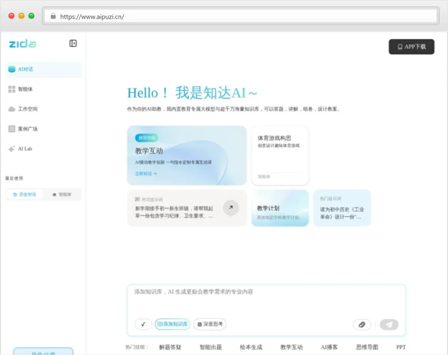Open the AI对话 sidebar item
The width and height of the screenshot is (448, 355).
point(44,69)
